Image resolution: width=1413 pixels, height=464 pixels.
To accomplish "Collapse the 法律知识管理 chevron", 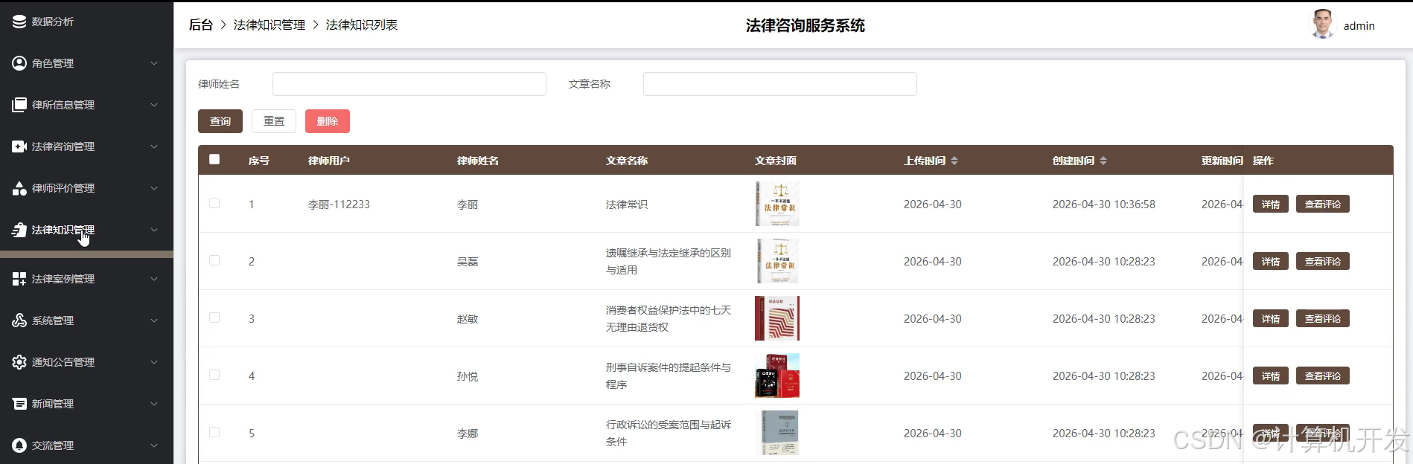I will pos(154,230).
